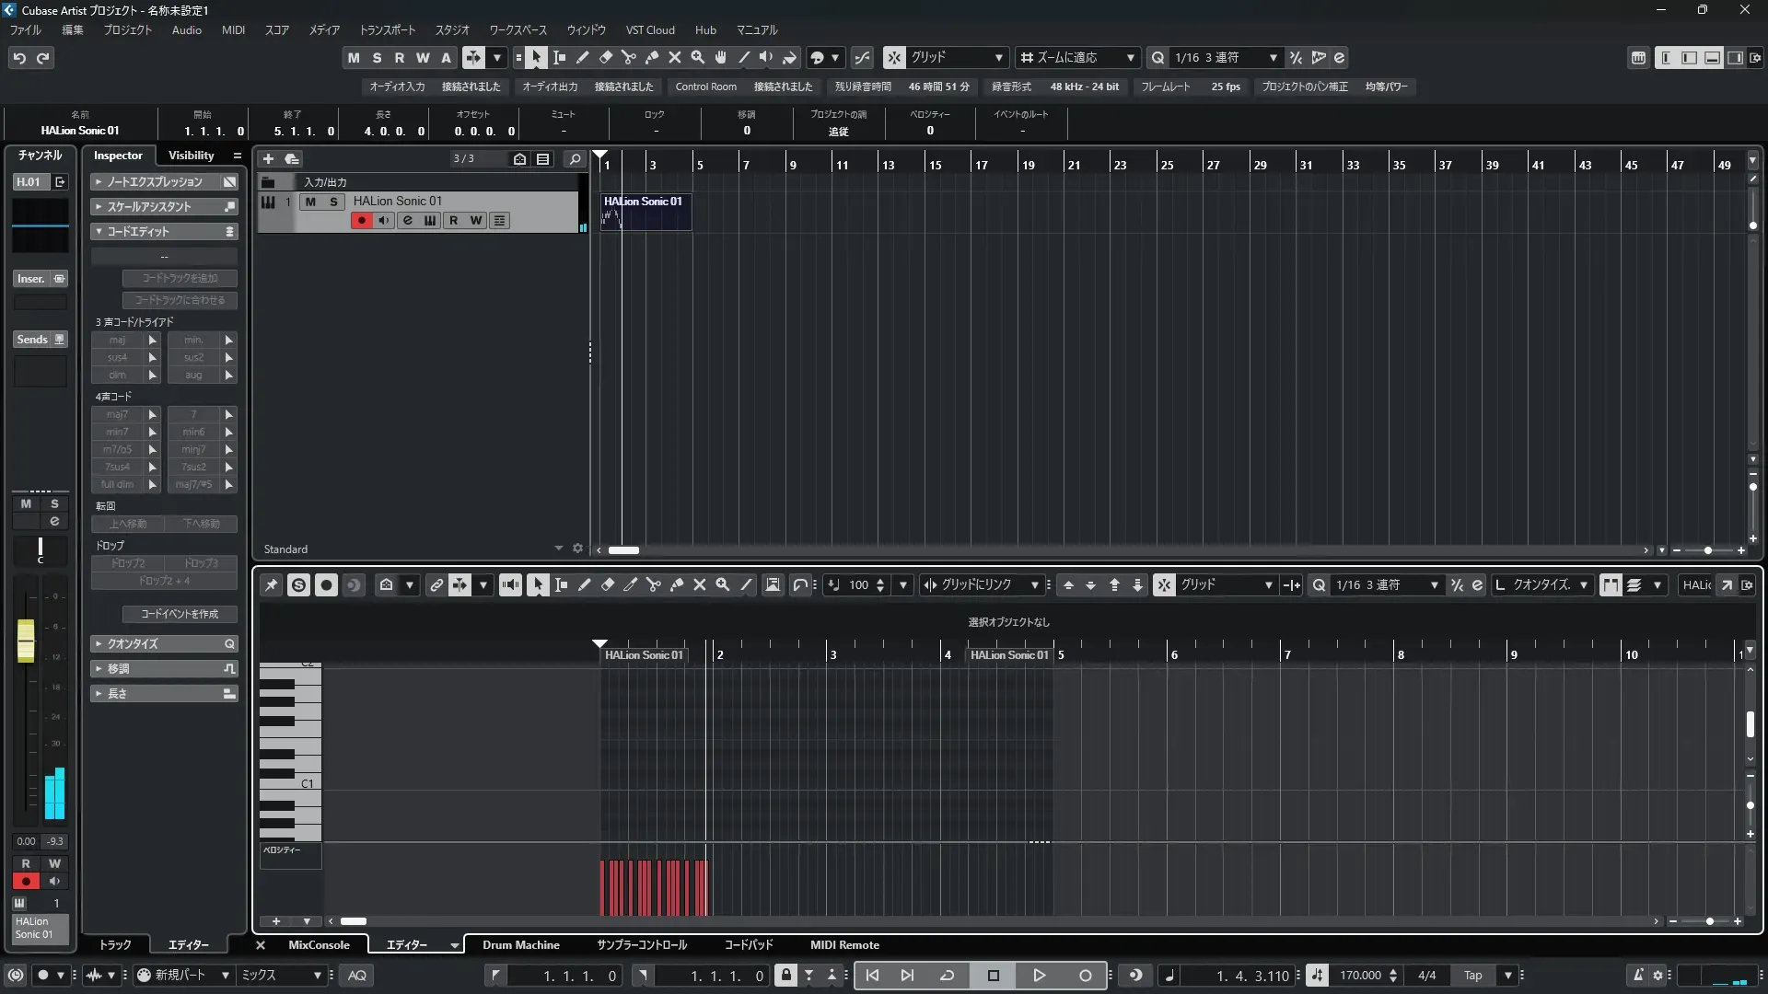Select the Mute tool in main toolbar
Image resolution: width=1768 pixels, height=994 pixels.
[x=675, y=58]
